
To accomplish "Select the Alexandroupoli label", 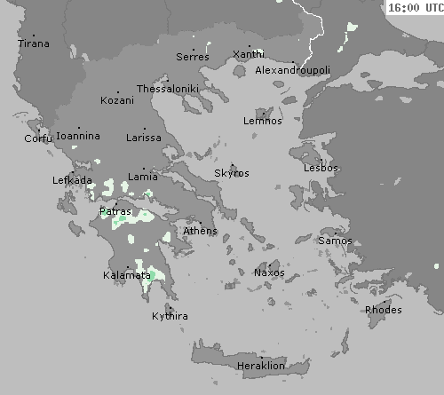I will pos(292,70).
